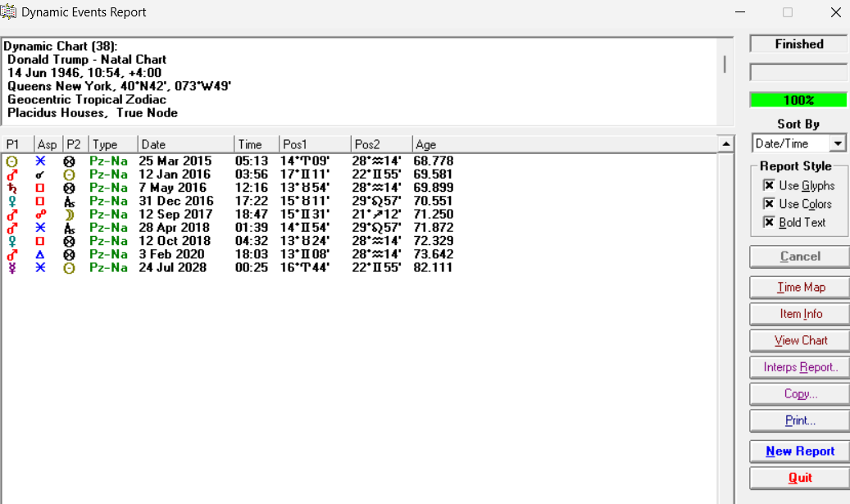The image size is (850, 504).
Task: Close the Dynamic Events Report window
Action: pyautogui.click(x=836, y=12)
